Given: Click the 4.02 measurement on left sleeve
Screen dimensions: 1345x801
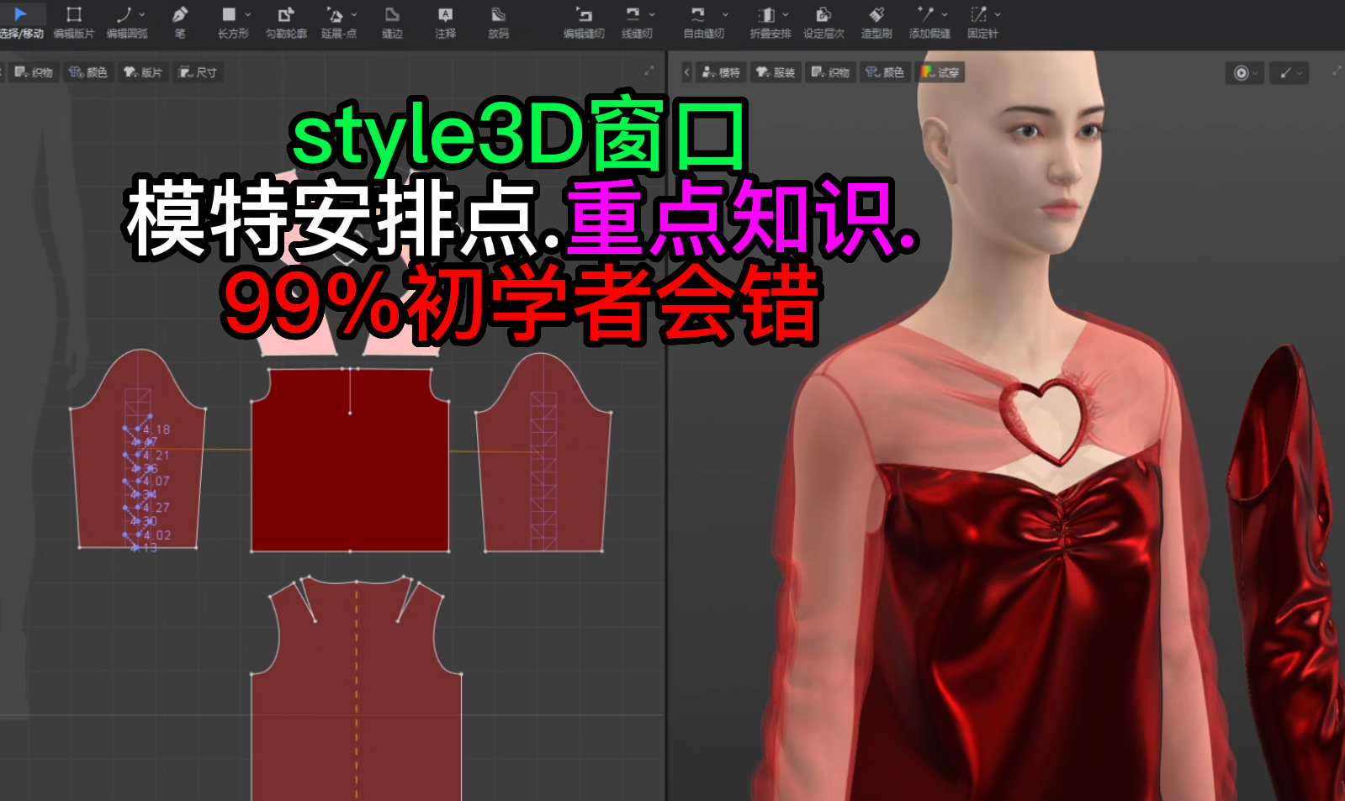Looking at the screenshot, I should coord(157,535).
